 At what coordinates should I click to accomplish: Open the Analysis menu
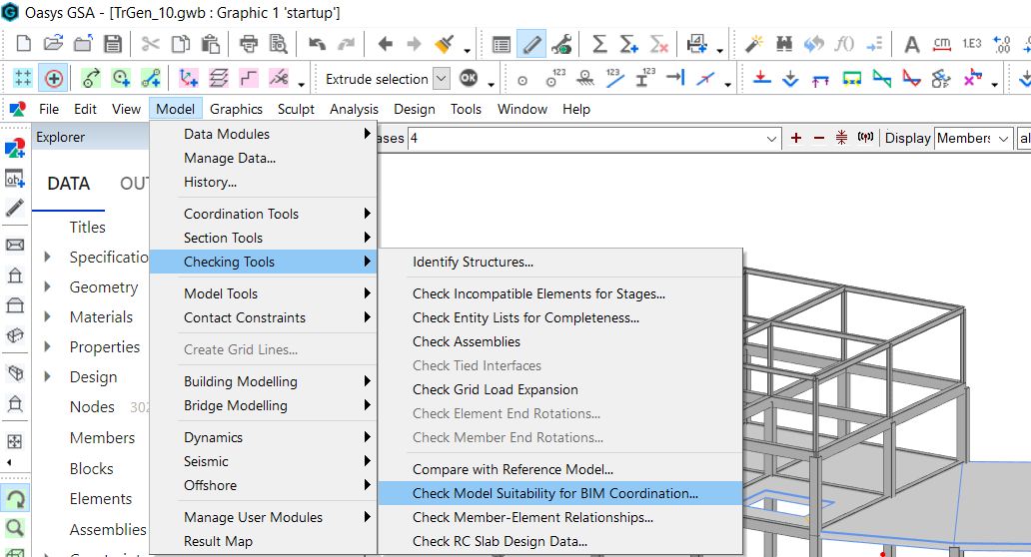354,109
